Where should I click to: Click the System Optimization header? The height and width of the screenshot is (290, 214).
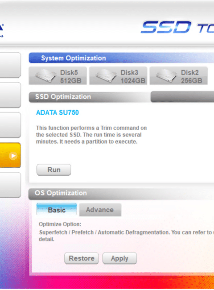(121, 58)
